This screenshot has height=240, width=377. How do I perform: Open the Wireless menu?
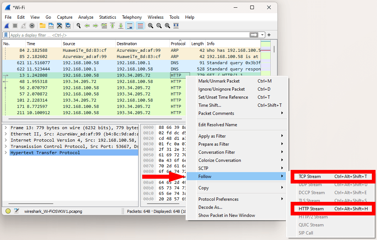click(155, 17)
